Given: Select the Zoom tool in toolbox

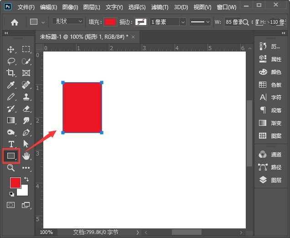Looking at the screenshot, I should point(11,168).
